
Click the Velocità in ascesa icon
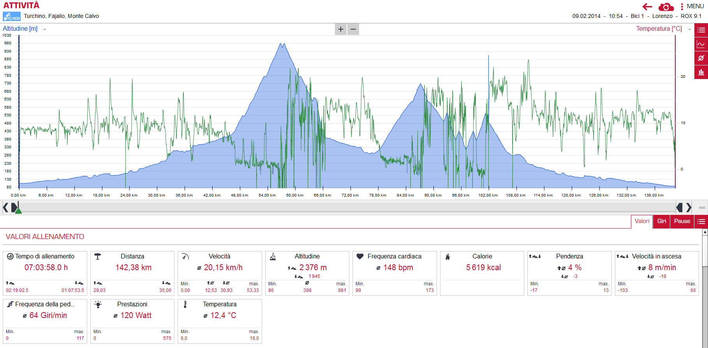click(622, 257)
